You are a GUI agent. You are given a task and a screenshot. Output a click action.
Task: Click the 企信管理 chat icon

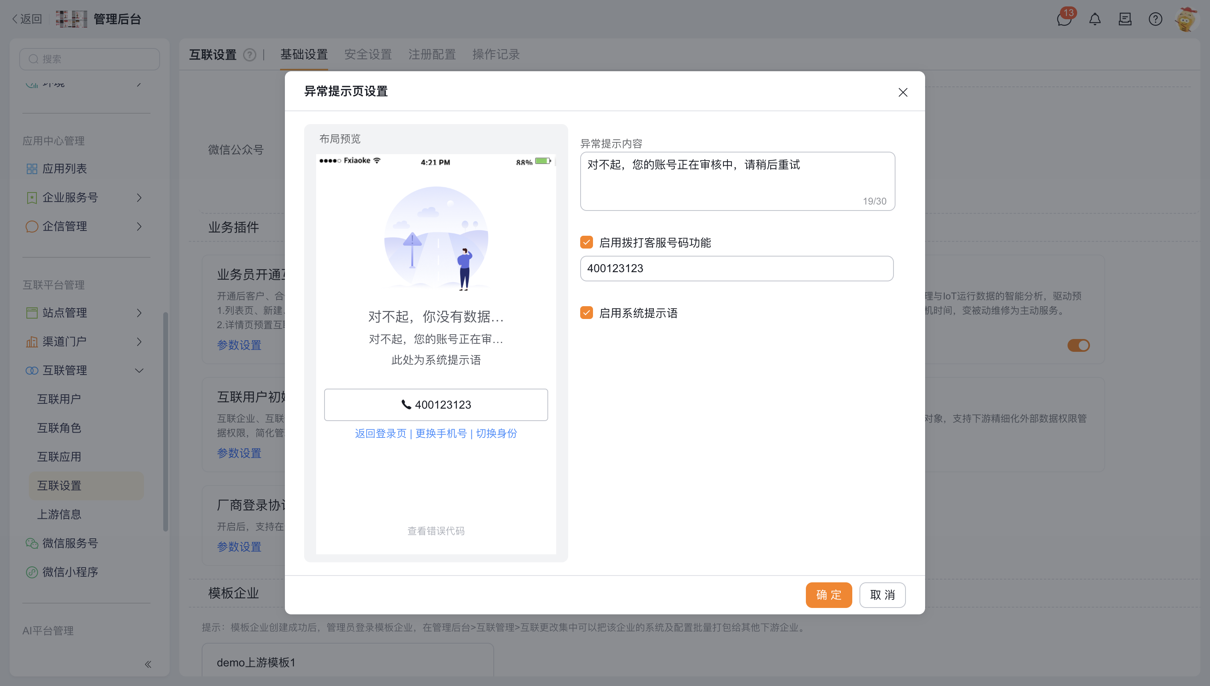[32, 226]
